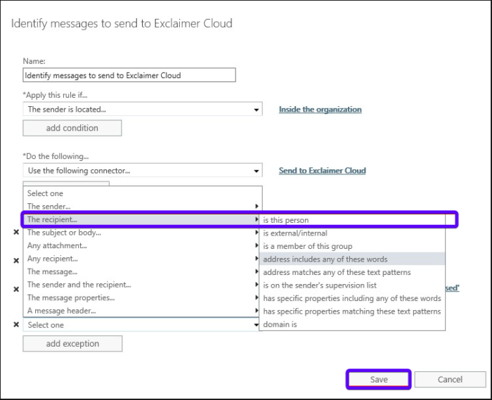
Task: Open 'The sender is located...' dropdown
Action: point(142,110)
